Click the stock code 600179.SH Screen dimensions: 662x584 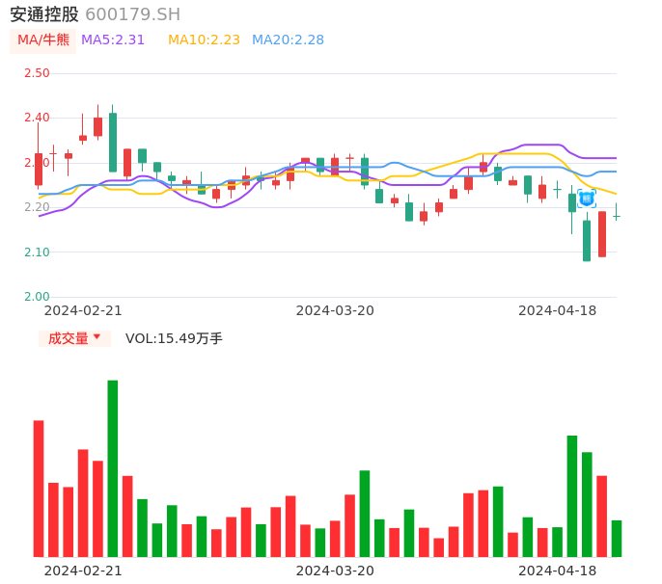point(132,14)
